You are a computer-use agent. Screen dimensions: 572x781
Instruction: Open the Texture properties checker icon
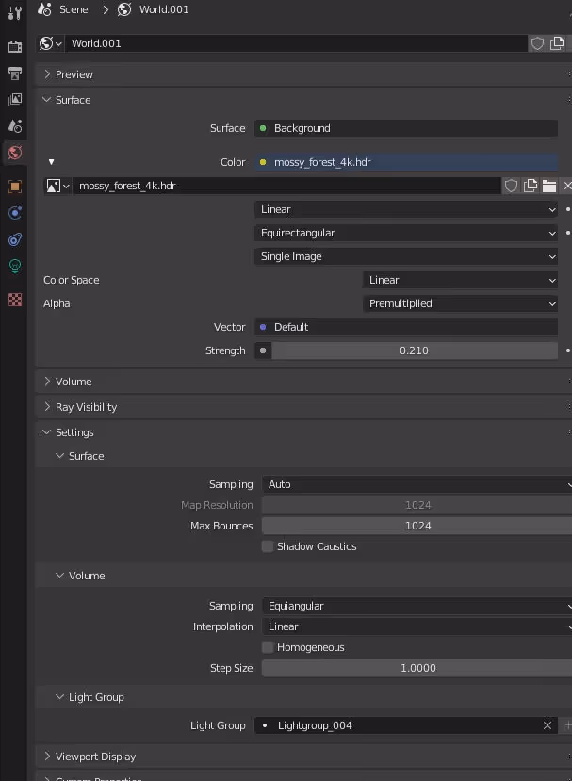click(x=14, y=300)
